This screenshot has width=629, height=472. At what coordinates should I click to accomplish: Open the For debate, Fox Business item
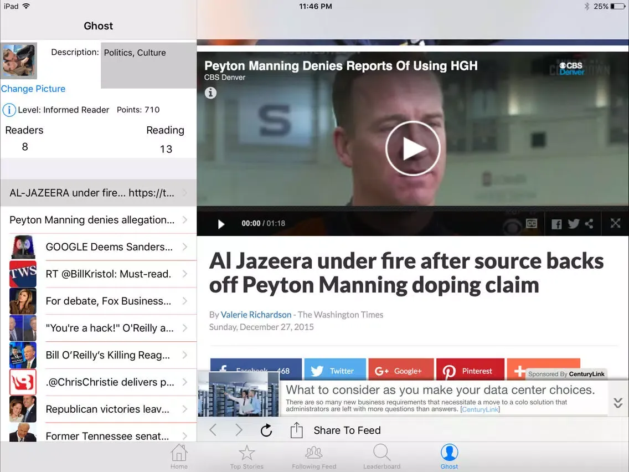(x=99, y=301)
